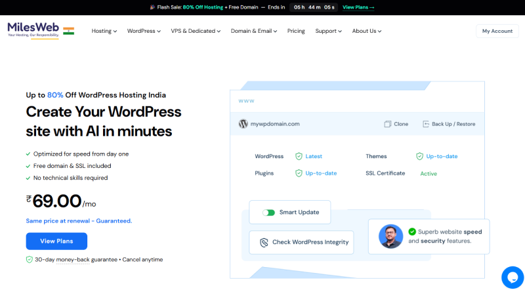Click the WordPress logo beside mywpdomain.com
The image size is (525, 292).
[x=243, y=124]
